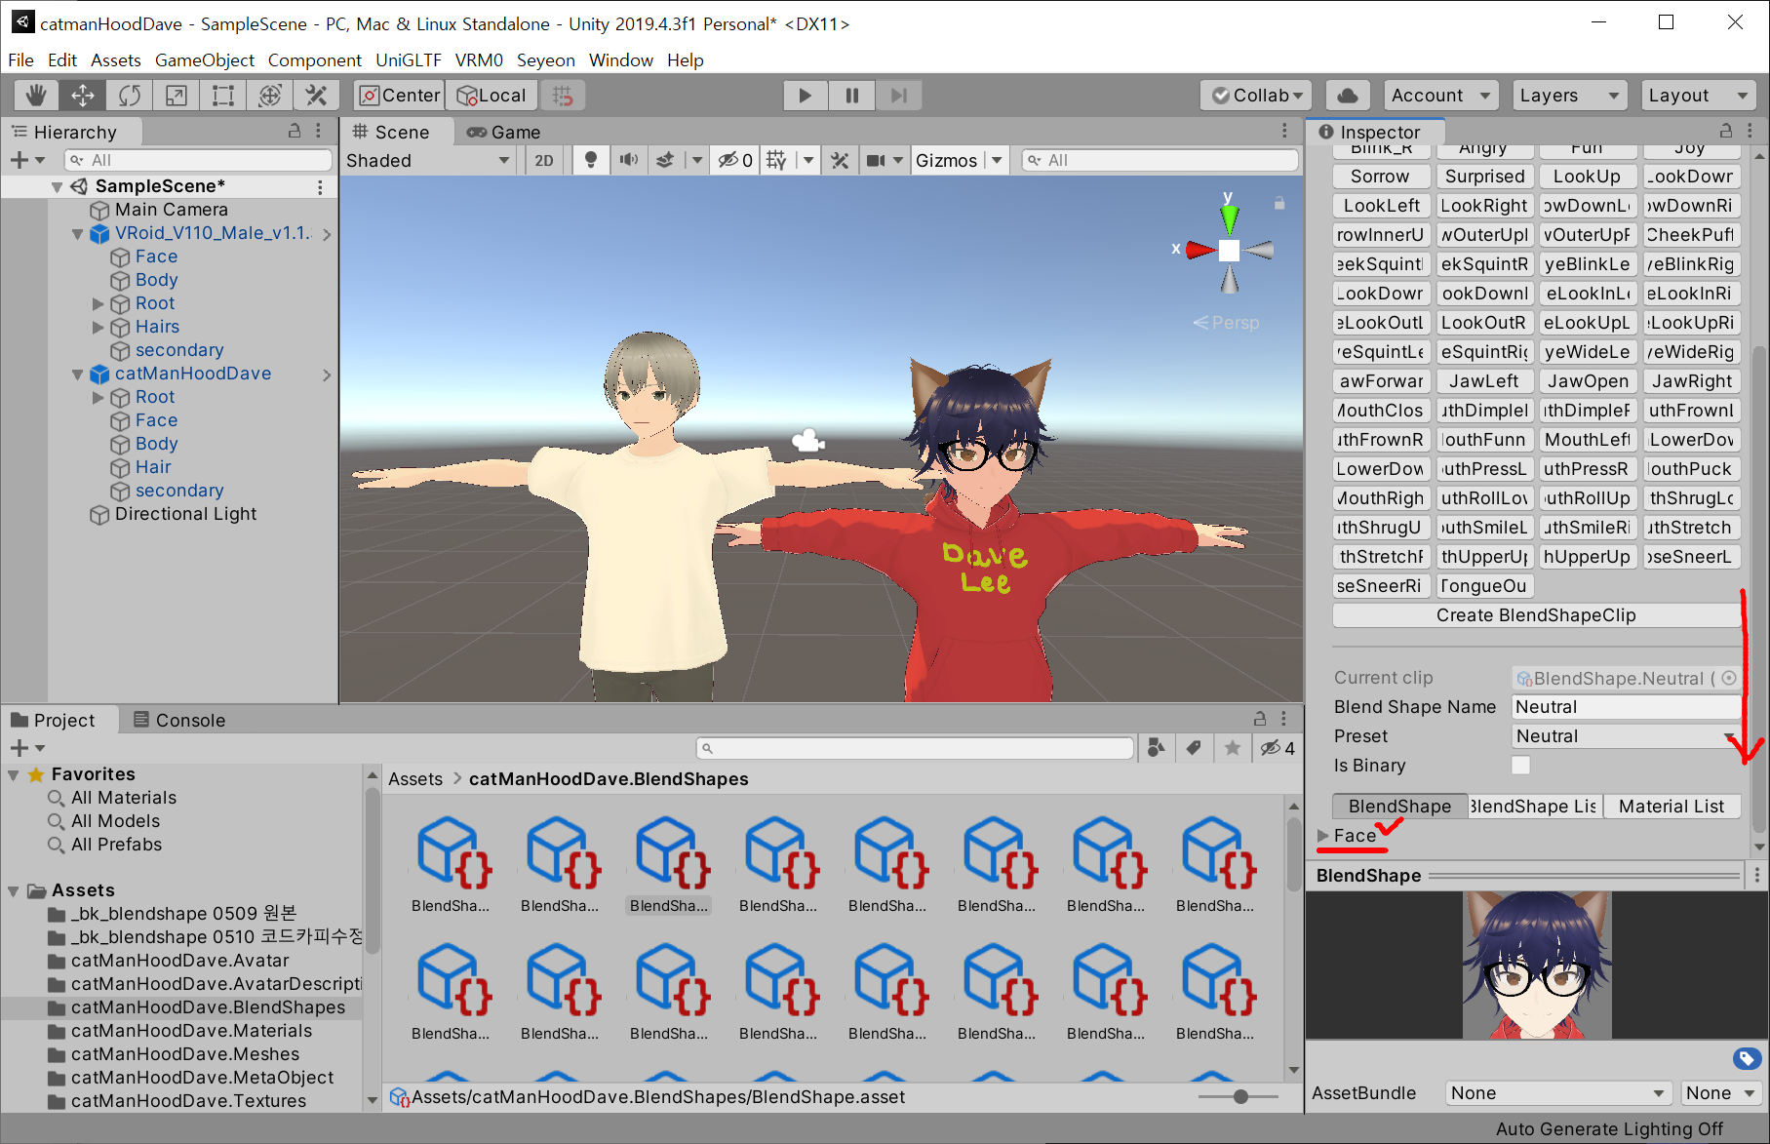Select the Rotate tool

click(129, 96)
